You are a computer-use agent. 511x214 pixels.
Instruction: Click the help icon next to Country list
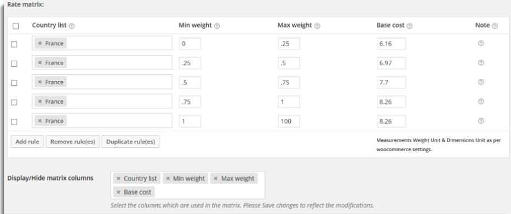pos(72,26)
